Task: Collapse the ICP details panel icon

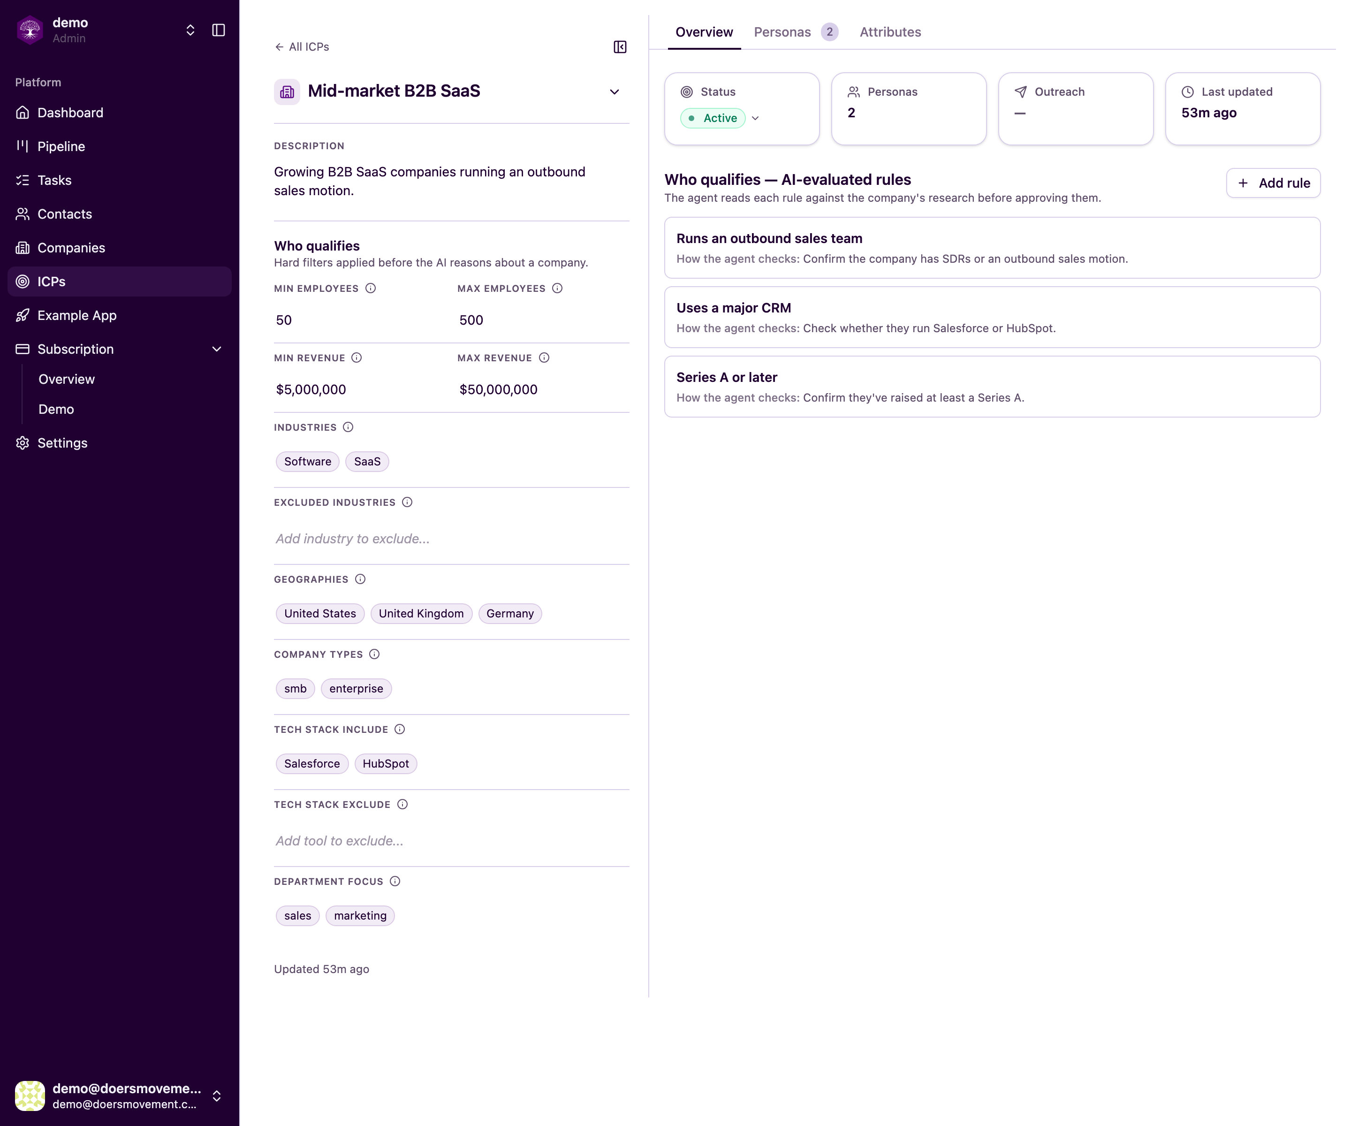Action: pos(620,47)
